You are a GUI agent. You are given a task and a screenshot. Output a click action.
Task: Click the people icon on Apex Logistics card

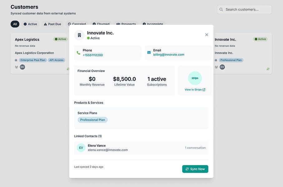17,67
